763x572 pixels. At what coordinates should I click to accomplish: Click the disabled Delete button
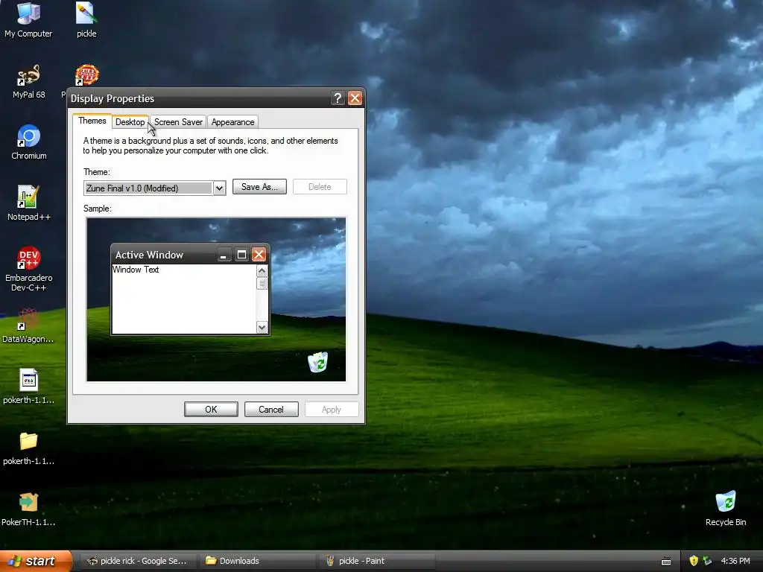[320, 187]
